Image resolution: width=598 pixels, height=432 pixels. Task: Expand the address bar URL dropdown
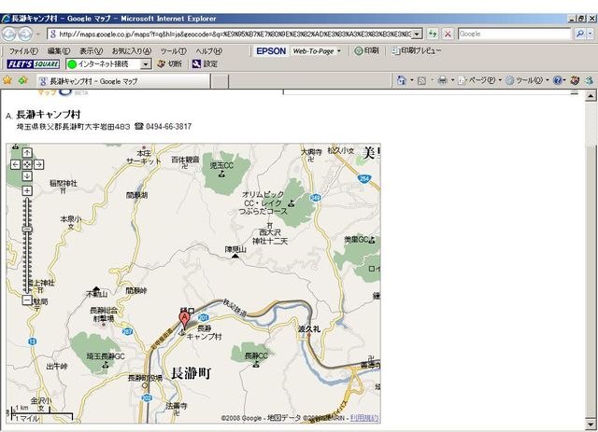pyautogui.click(x=416, y=34)
